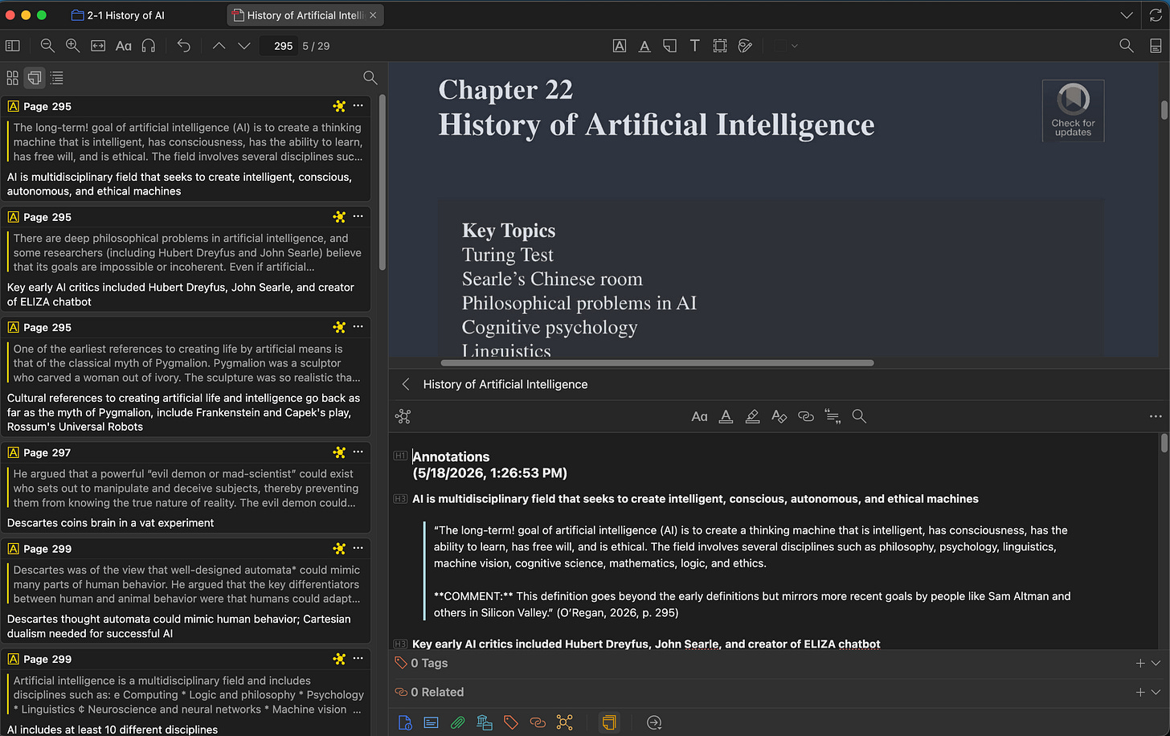This screenshot has height=736, width=1170.
Task: Show page thumbnails in the sidebar
Action: pos(12,78)
